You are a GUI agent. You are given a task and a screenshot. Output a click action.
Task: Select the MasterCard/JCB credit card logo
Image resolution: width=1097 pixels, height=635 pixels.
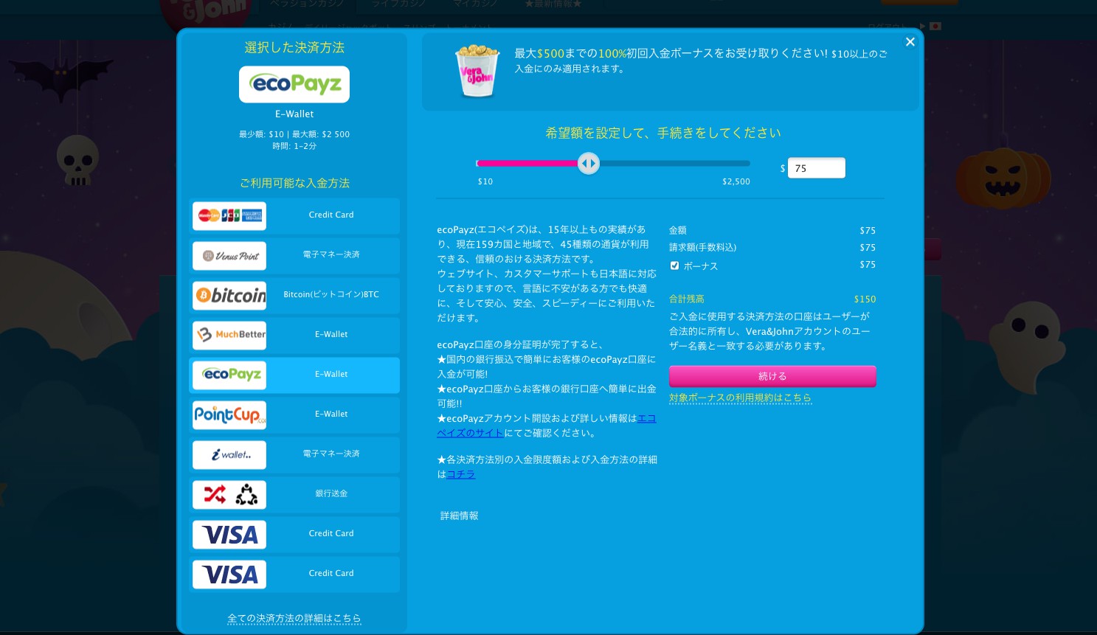229,215
